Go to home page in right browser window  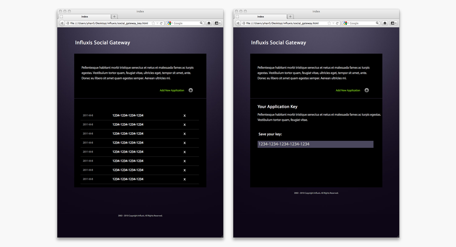pyautogui.click(x=385, y=23)
